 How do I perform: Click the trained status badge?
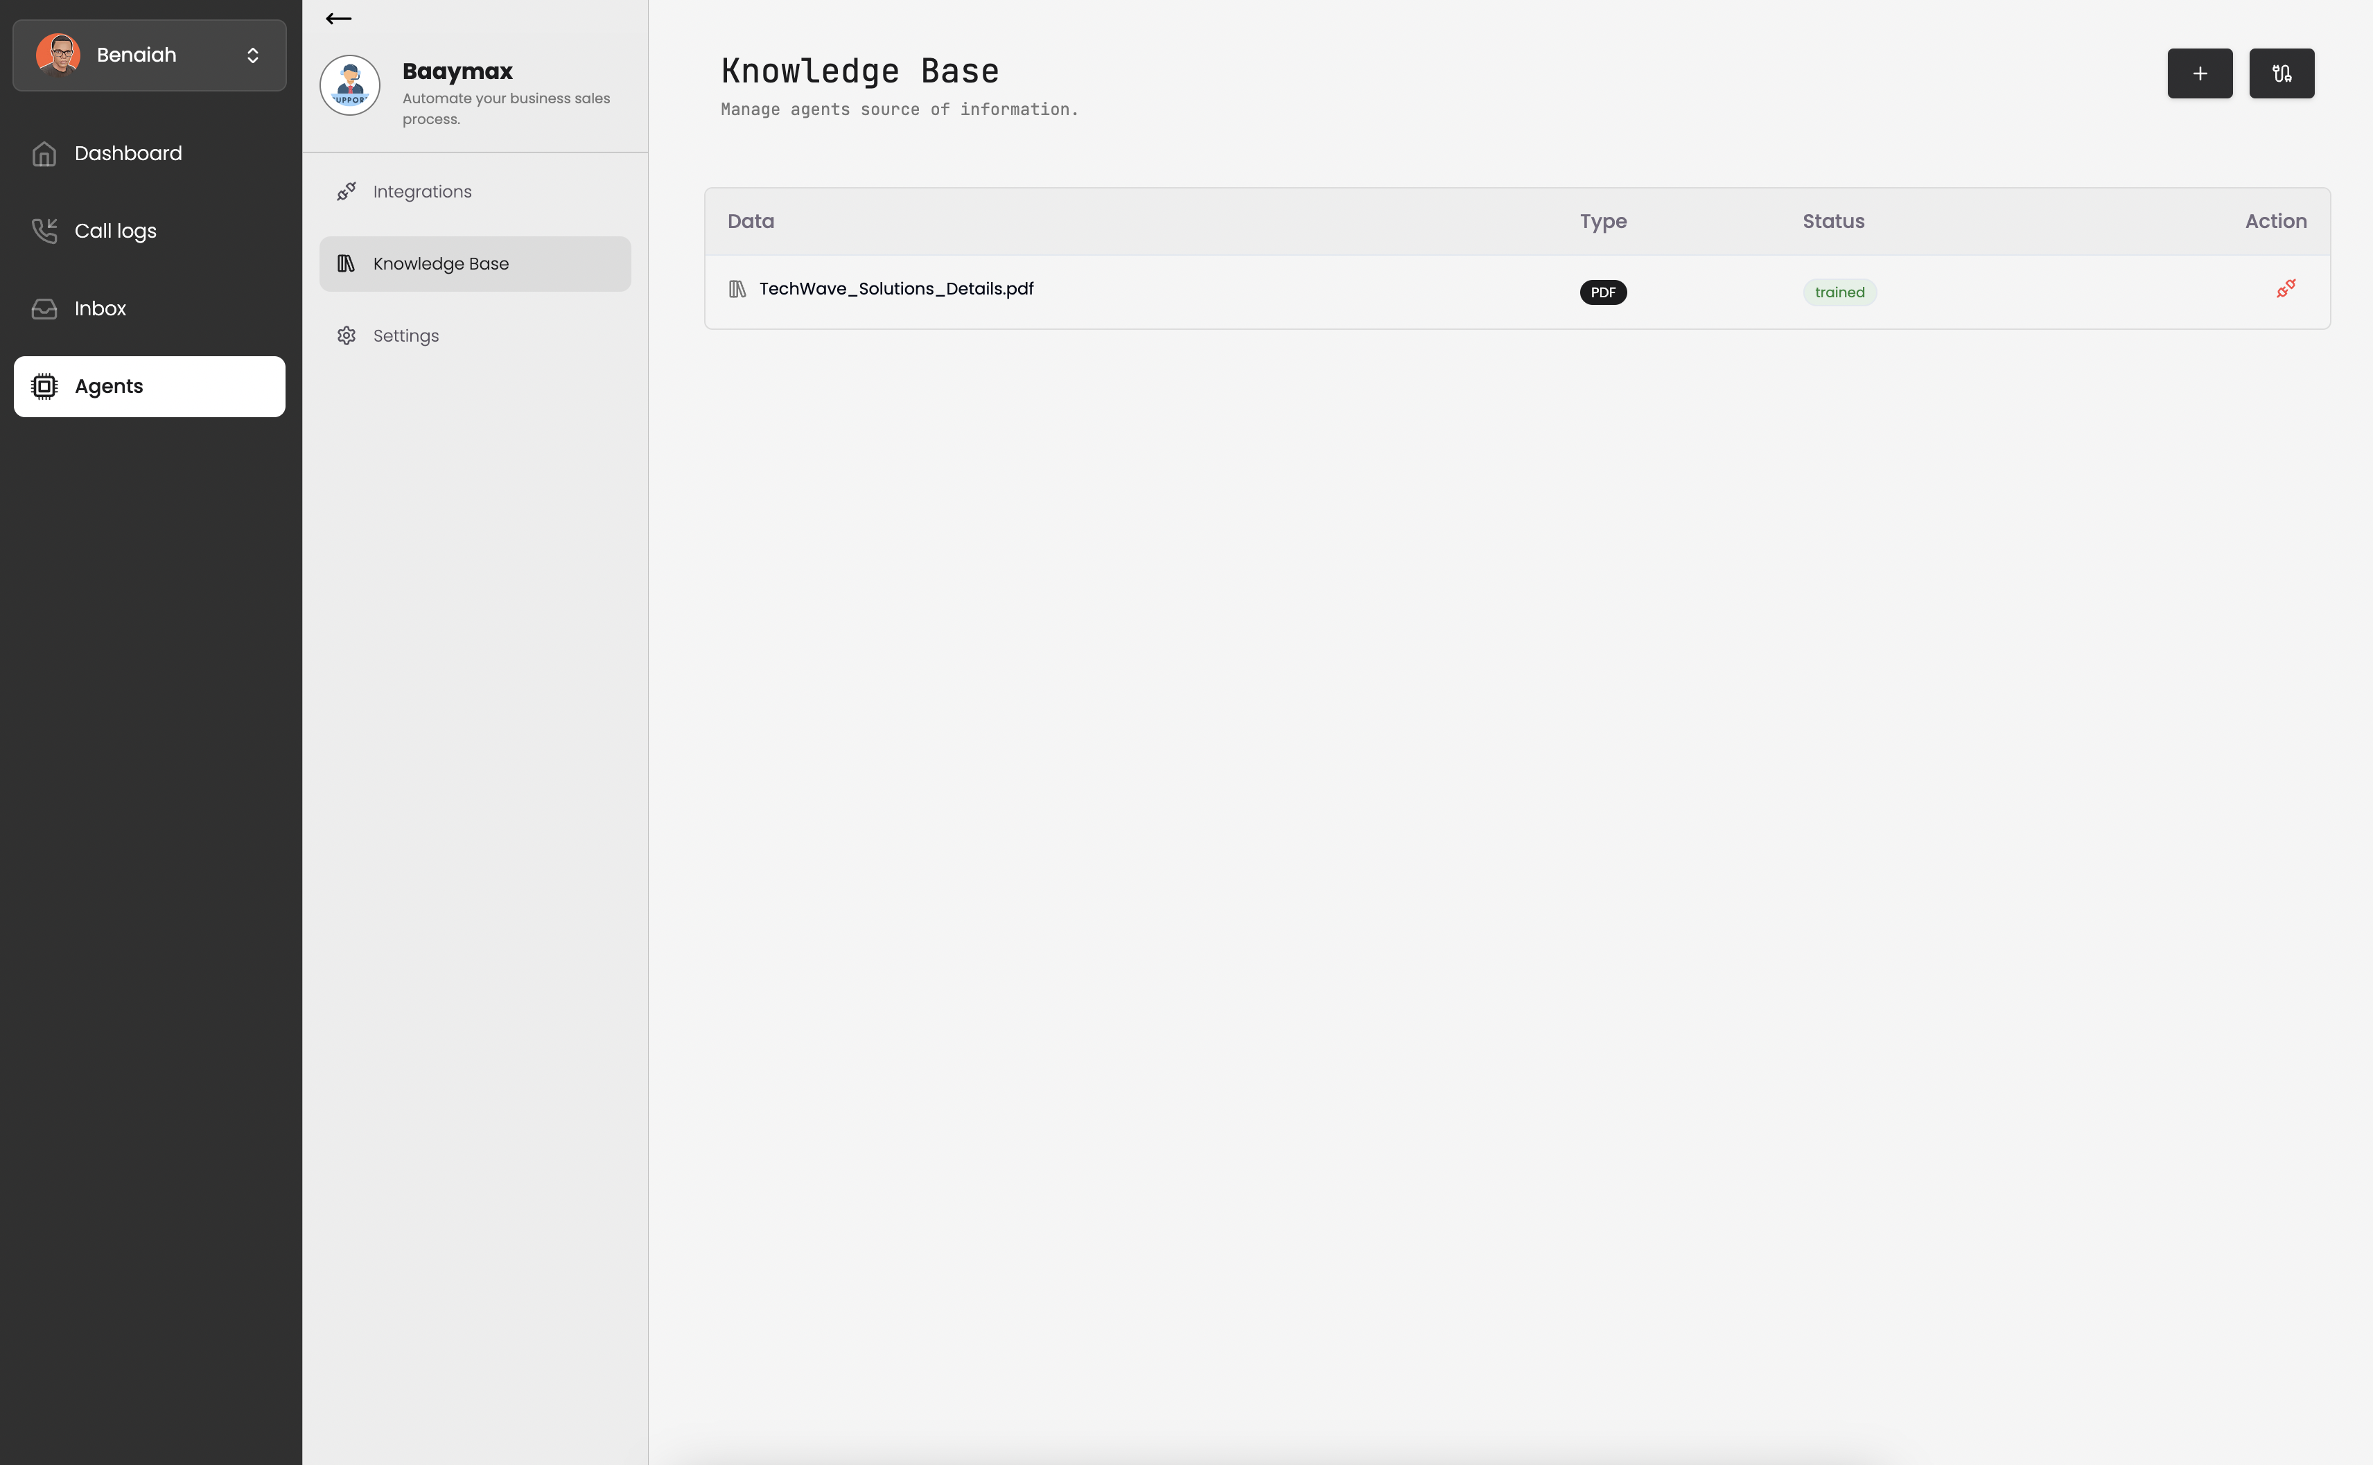coord(1839,292)
